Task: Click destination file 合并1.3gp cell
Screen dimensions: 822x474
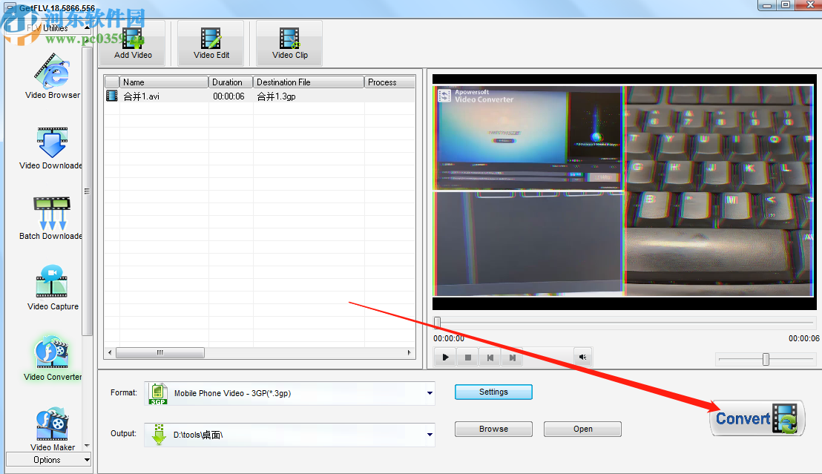Action: click(x=276, y=96)
